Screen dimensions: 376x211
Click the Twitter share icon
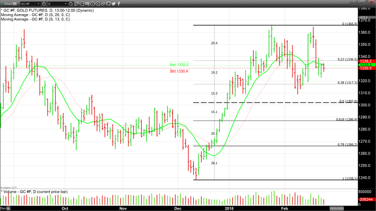[x=113, y=4]
